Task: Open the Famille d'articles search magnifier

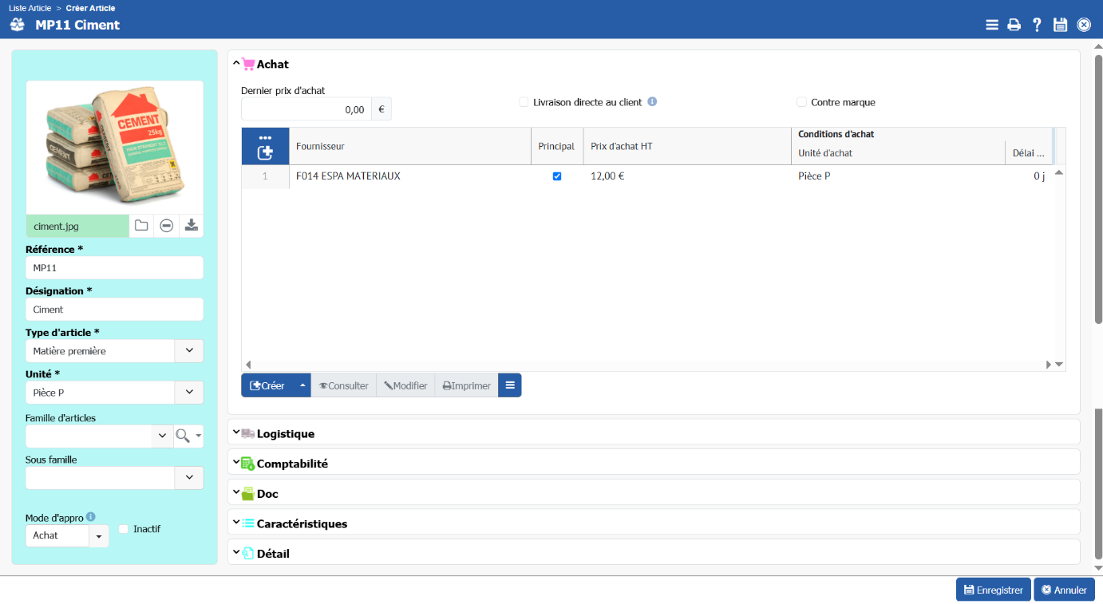Action: pos(183,436)
